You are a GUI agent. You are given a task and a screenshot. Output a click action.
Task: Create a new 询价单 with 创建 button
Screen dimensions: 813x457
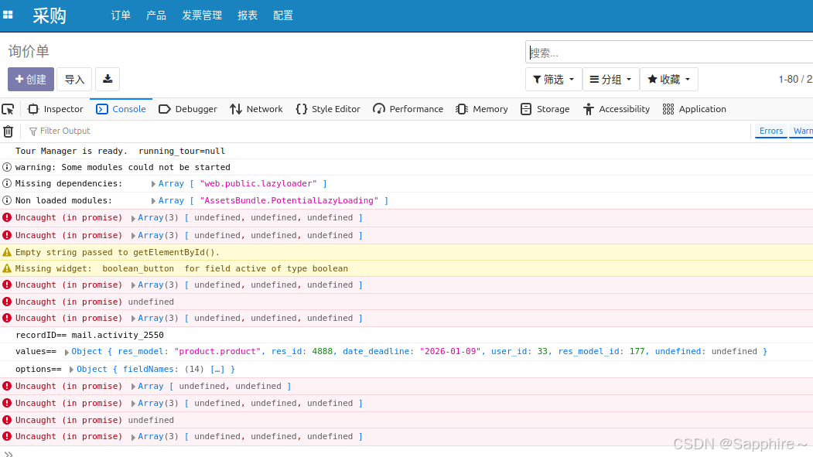pos(31,79)
